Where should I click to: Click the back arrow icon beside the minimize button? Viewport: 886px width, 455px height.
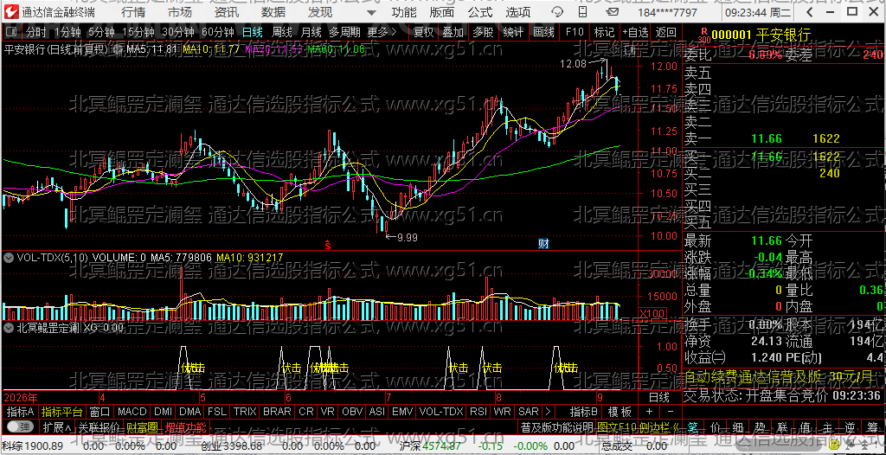click(x=810, y=12)
